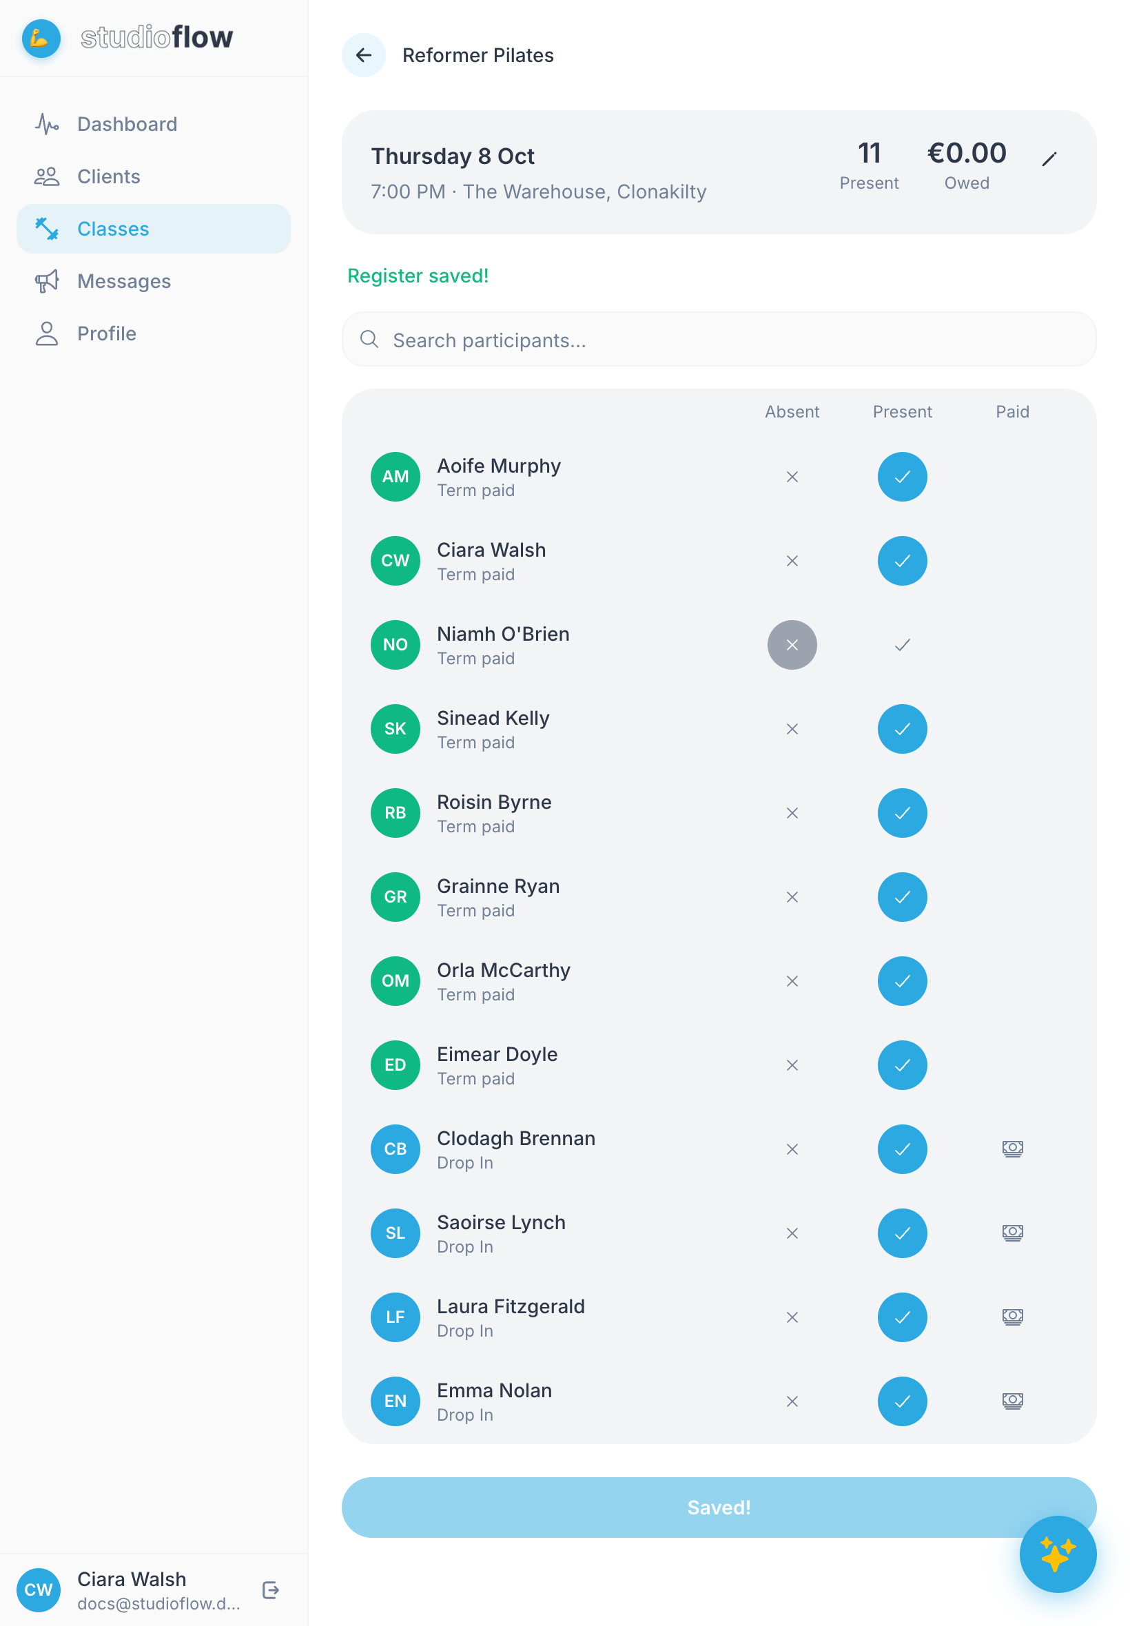1130x1626 pixels.
Task: Click the studioflow logo icon
Action: 41,38
